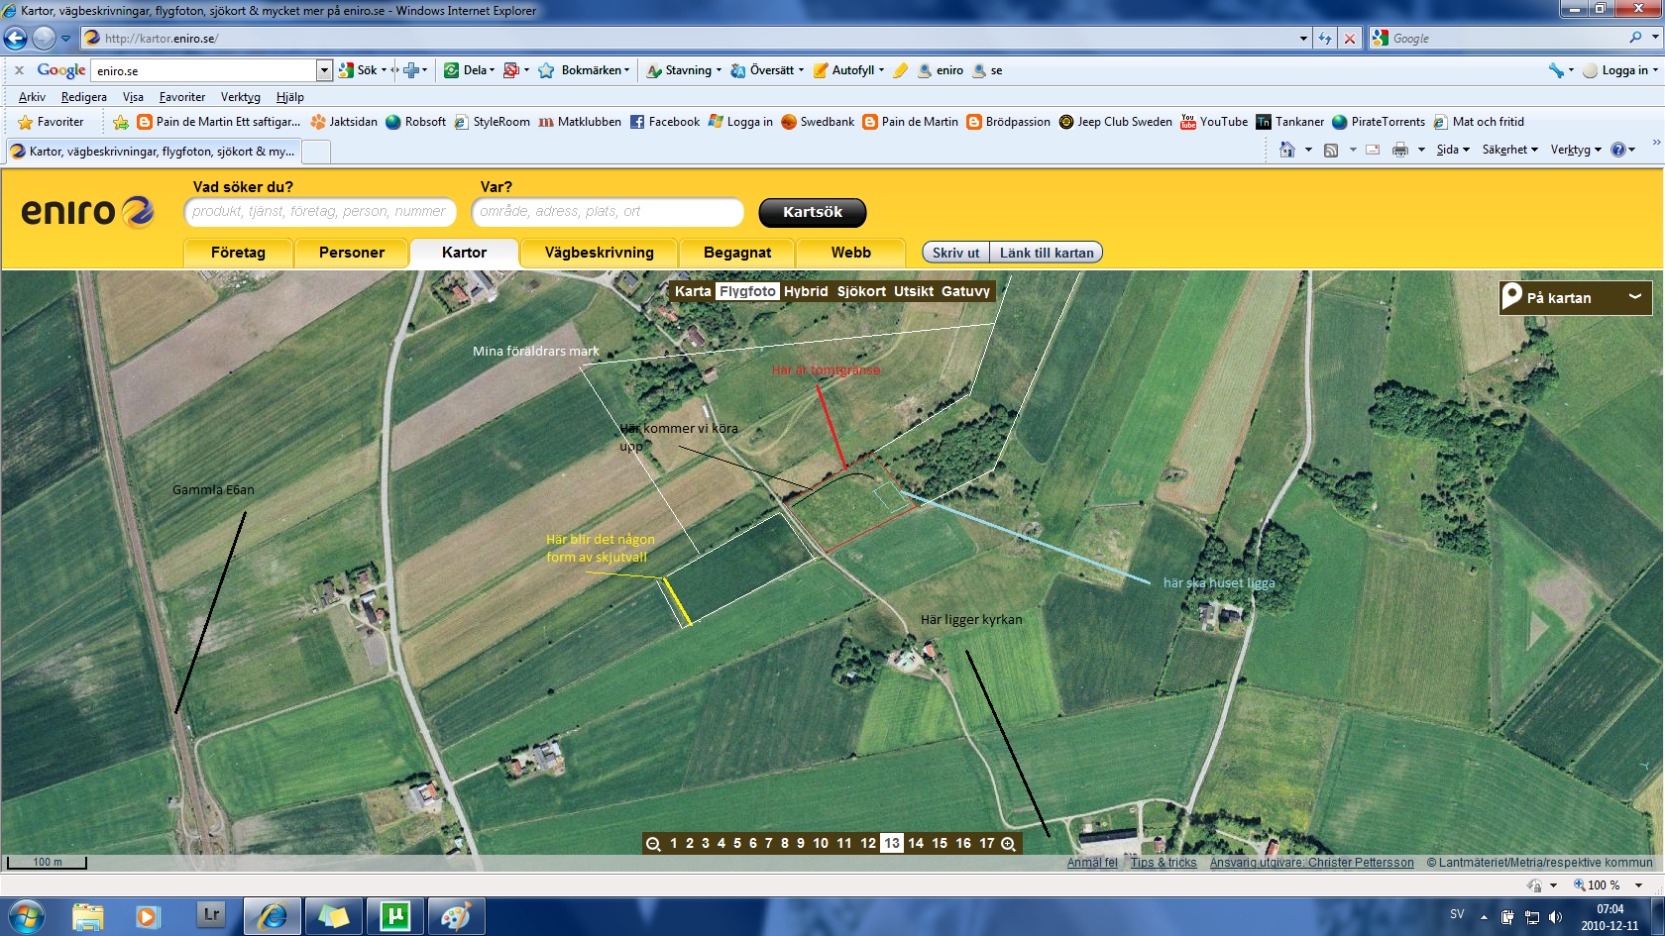Click the browser Back arrow button
The height and width of the screenshot is (936, 1665).
coord(16,38)
